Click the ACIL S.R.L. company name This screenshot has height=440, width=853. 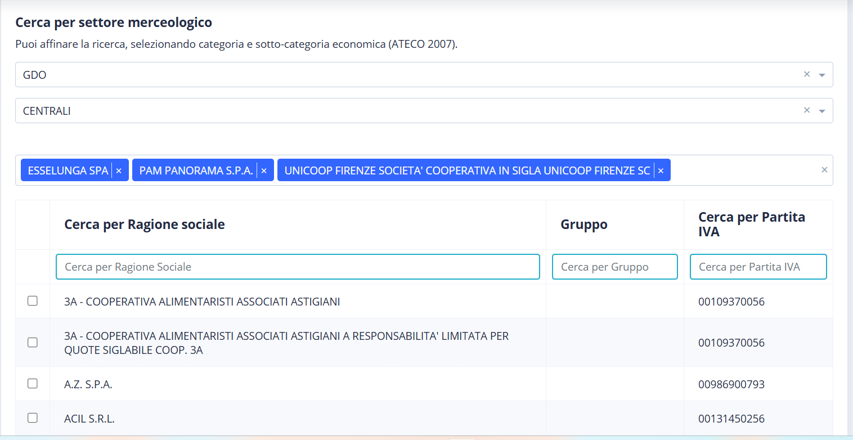tap(89, 419)
